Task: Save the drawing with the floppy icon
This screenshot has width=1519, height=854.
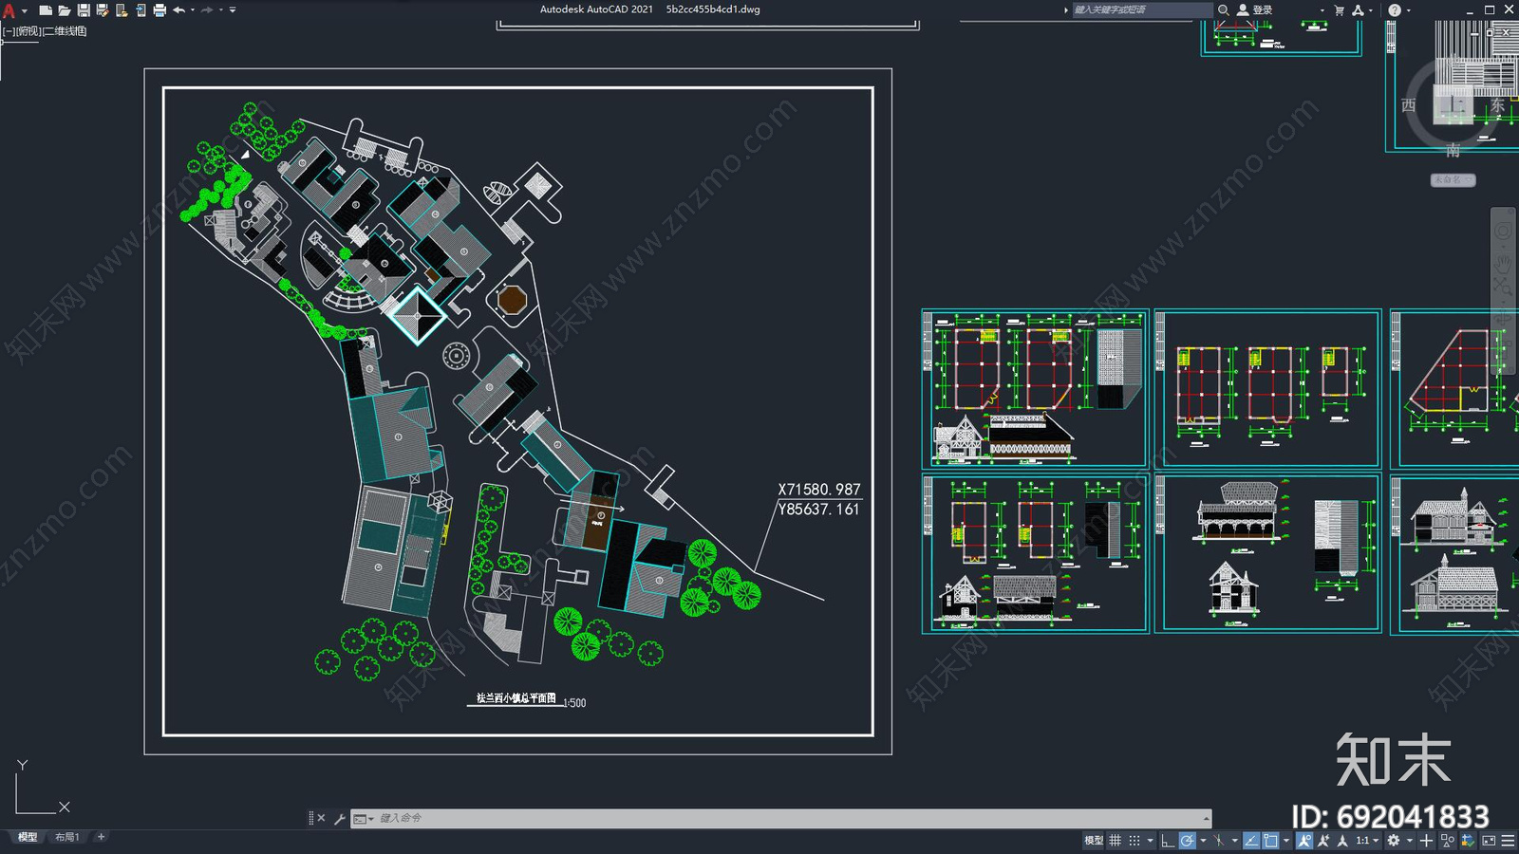Action: [x=84, y=10]
